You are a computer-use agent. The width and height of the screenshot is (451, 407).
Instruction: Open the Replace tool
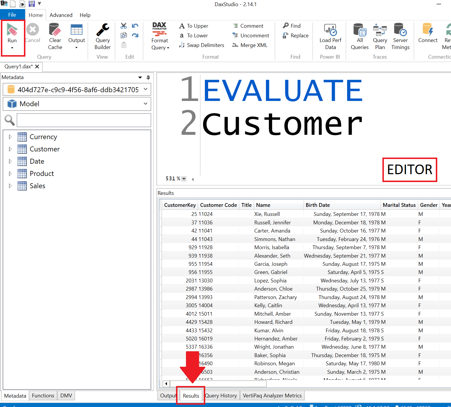click(296, 36)
